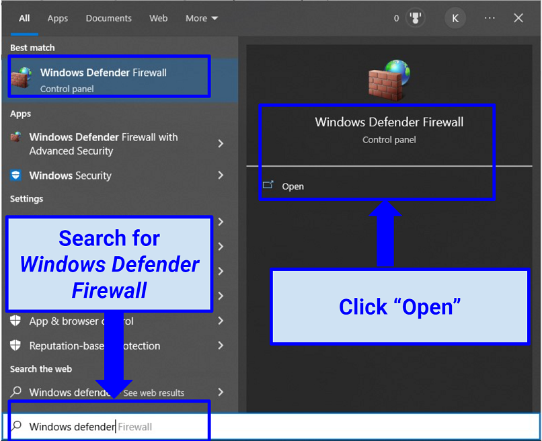The image size is (542, 441).
Task: Click the Windows Defender Firewall preview title
Action: (x=389, y=122)
